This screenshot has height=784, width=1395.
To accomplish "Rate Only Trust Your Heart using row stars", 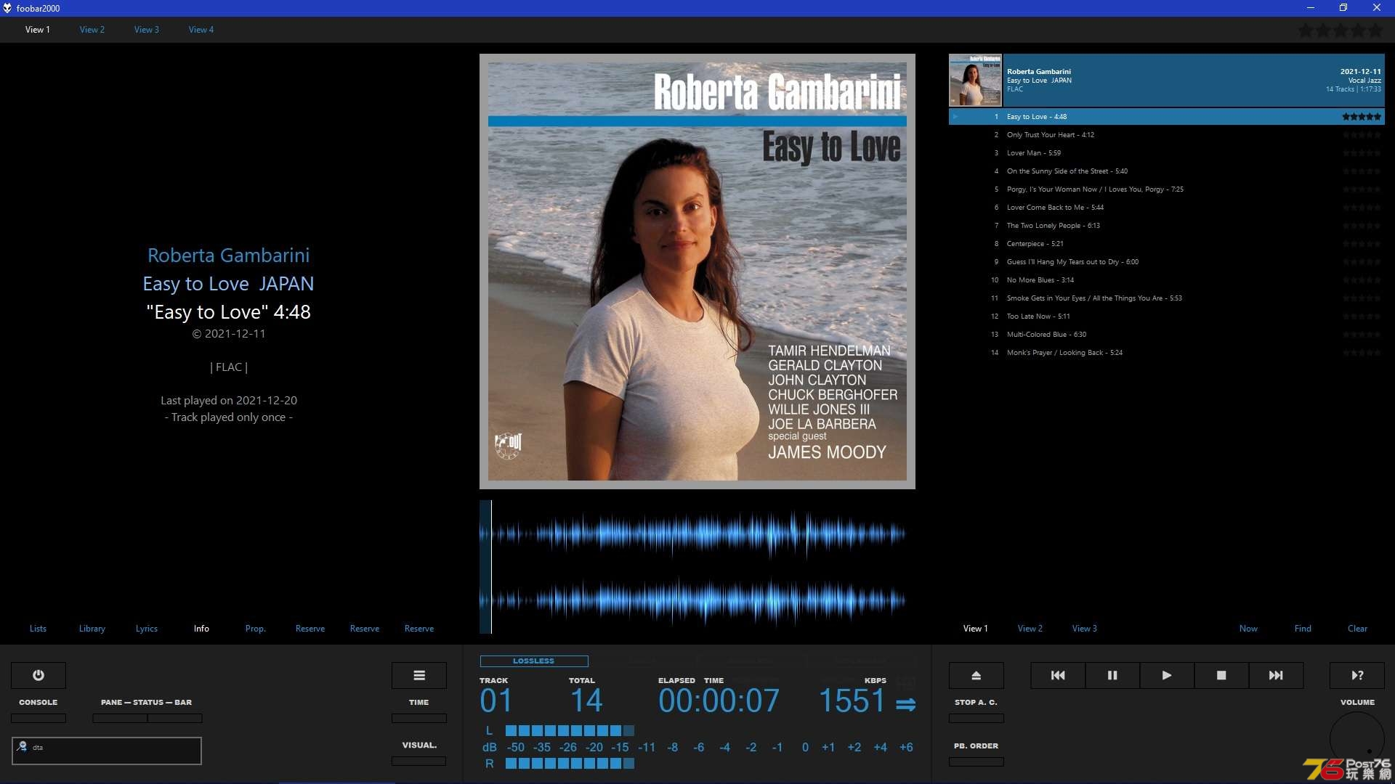I will tap(1362, 134).
